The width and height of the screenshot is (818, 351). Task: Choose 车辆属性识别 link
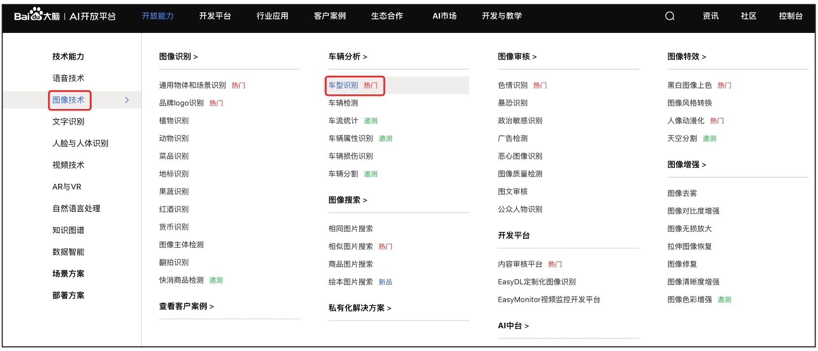coord(351,138)
